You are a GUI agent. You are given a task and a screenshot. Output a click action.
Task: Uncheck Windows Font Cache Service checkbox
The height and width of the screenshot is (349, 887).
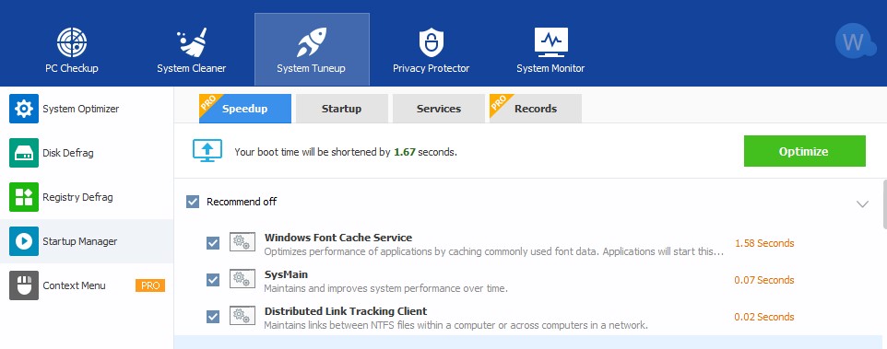click(x=213, y=243)
